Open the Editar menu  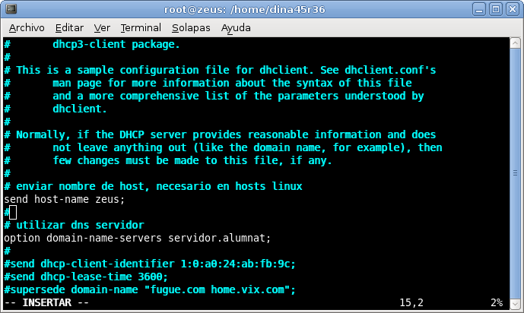[69, 27]
